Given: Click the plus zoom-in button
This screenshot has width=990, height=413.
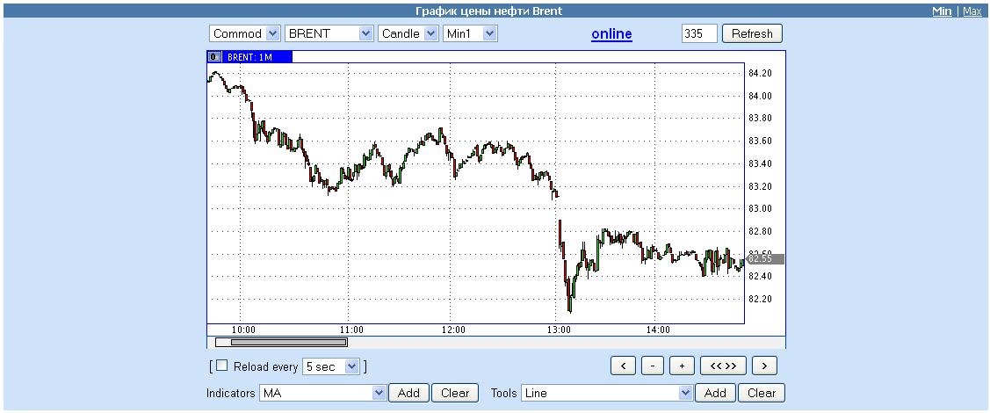Looking at the screenshot, I should [x=682, y=366].
